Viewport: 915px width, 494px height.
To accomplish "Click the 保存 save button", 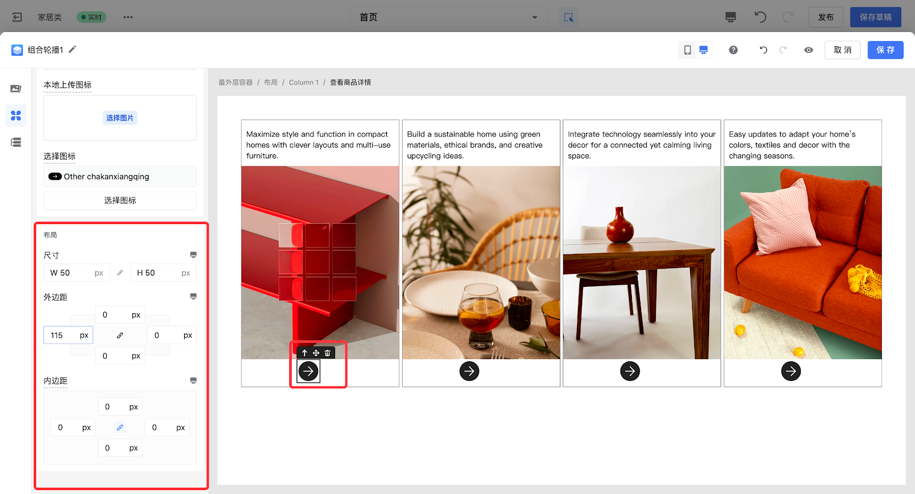I will click(x=885, y=50).
